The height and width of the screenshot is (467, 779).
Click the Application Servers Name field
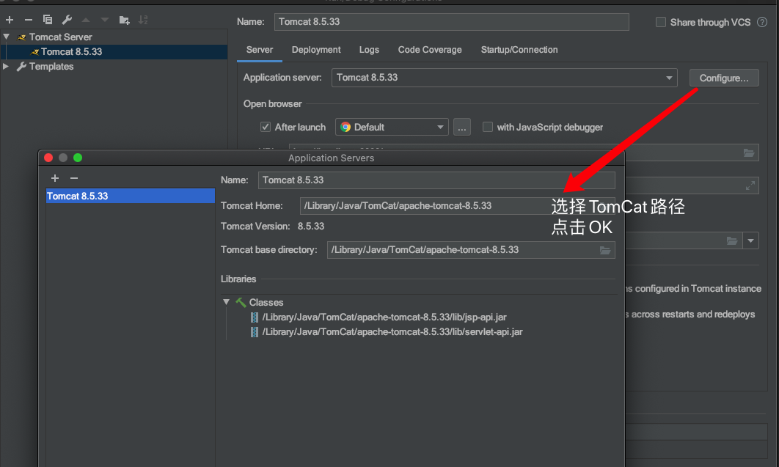click(436, 180)
